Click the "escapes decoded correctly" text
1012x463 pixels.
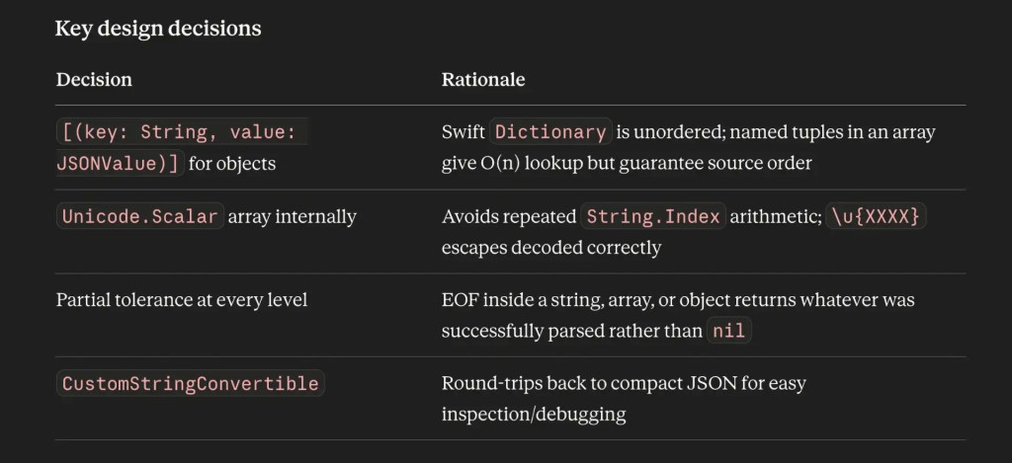551,248
